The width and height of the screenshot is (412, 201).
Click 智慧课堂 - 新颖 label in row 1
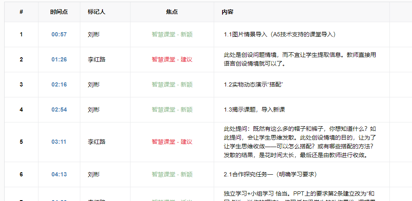(x=172, y=35)
